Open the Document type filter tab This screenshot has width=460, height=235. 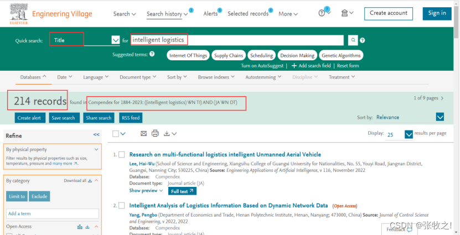pyautogui.click(x=138, y=77)
